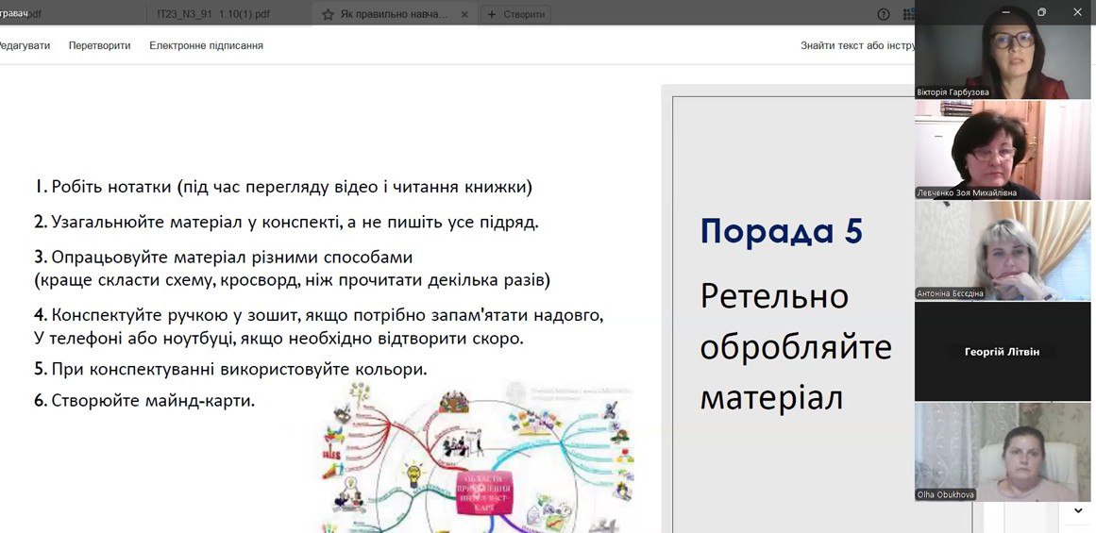Open the apps grid icon
The width and height of the screenshot is (1096, 533).
[x=908, y=14]
